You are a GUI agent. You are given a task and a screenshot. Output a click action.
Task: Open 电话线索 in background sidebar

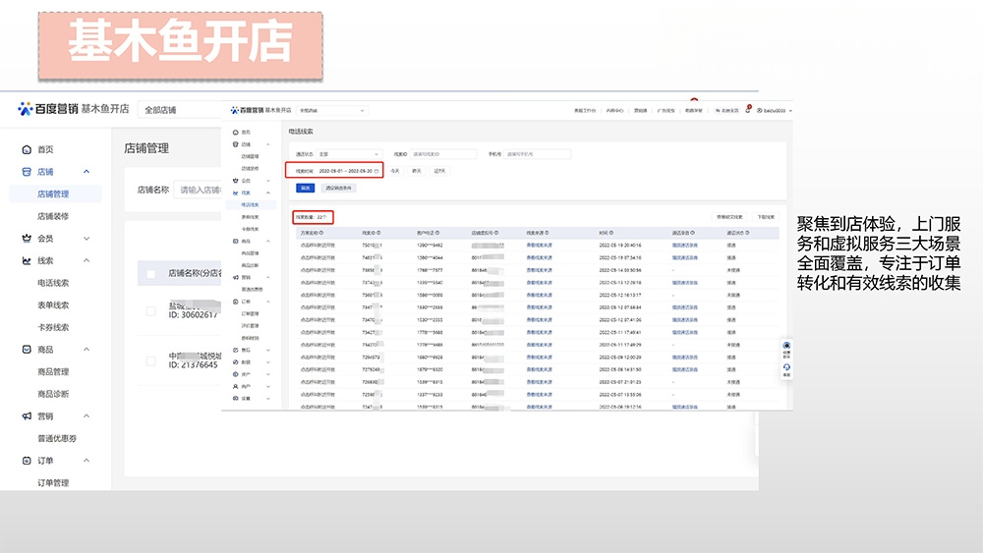click(53, 283)
